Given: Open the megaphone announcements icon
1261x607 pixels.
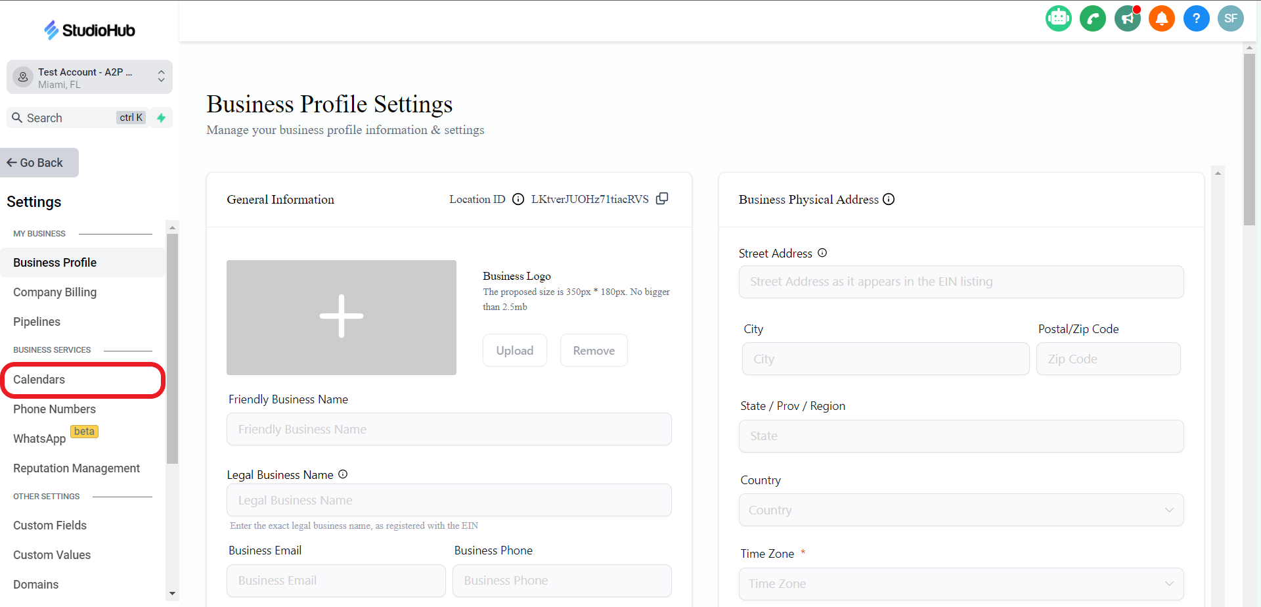Looking at the screenshot, I should point(1128,18).
